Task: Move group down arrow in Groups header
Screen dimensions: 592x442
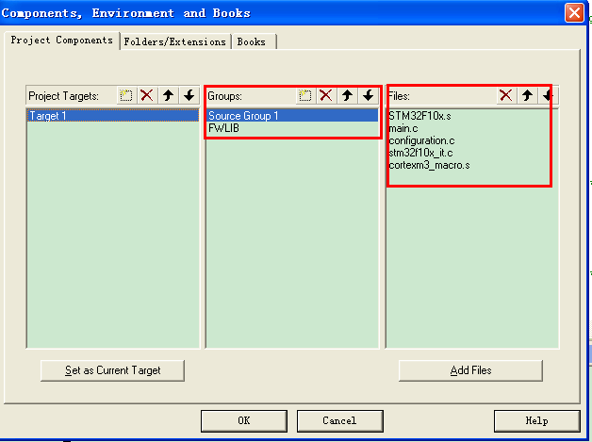Action: coord(368,95)
